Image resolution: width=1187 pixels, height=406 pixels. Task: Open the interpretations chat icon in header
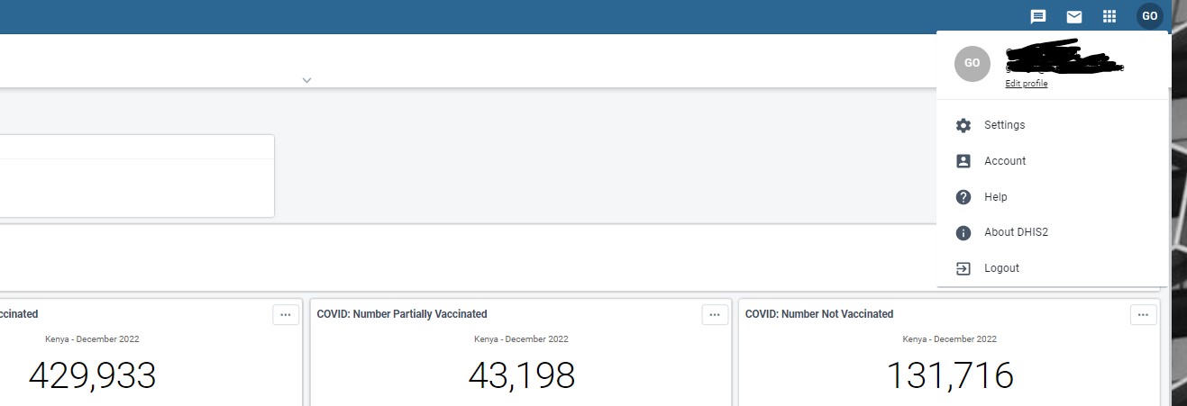pos(1038,16)
